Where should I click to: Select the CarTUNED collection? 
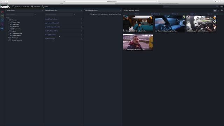pyautogui.click(x=16, y=24)
